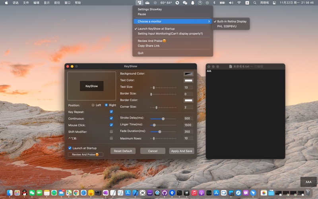This screenshot has height=199, width=318.
Task: Click the Corner Size value field
Action: [188, 107]
